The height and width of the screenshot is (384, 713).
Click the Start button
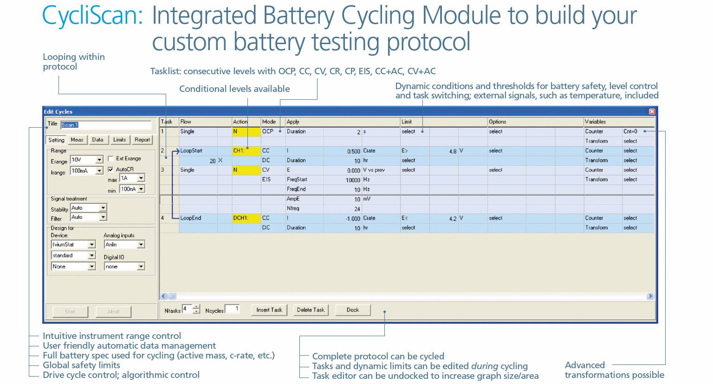click(x=71, y=312)
